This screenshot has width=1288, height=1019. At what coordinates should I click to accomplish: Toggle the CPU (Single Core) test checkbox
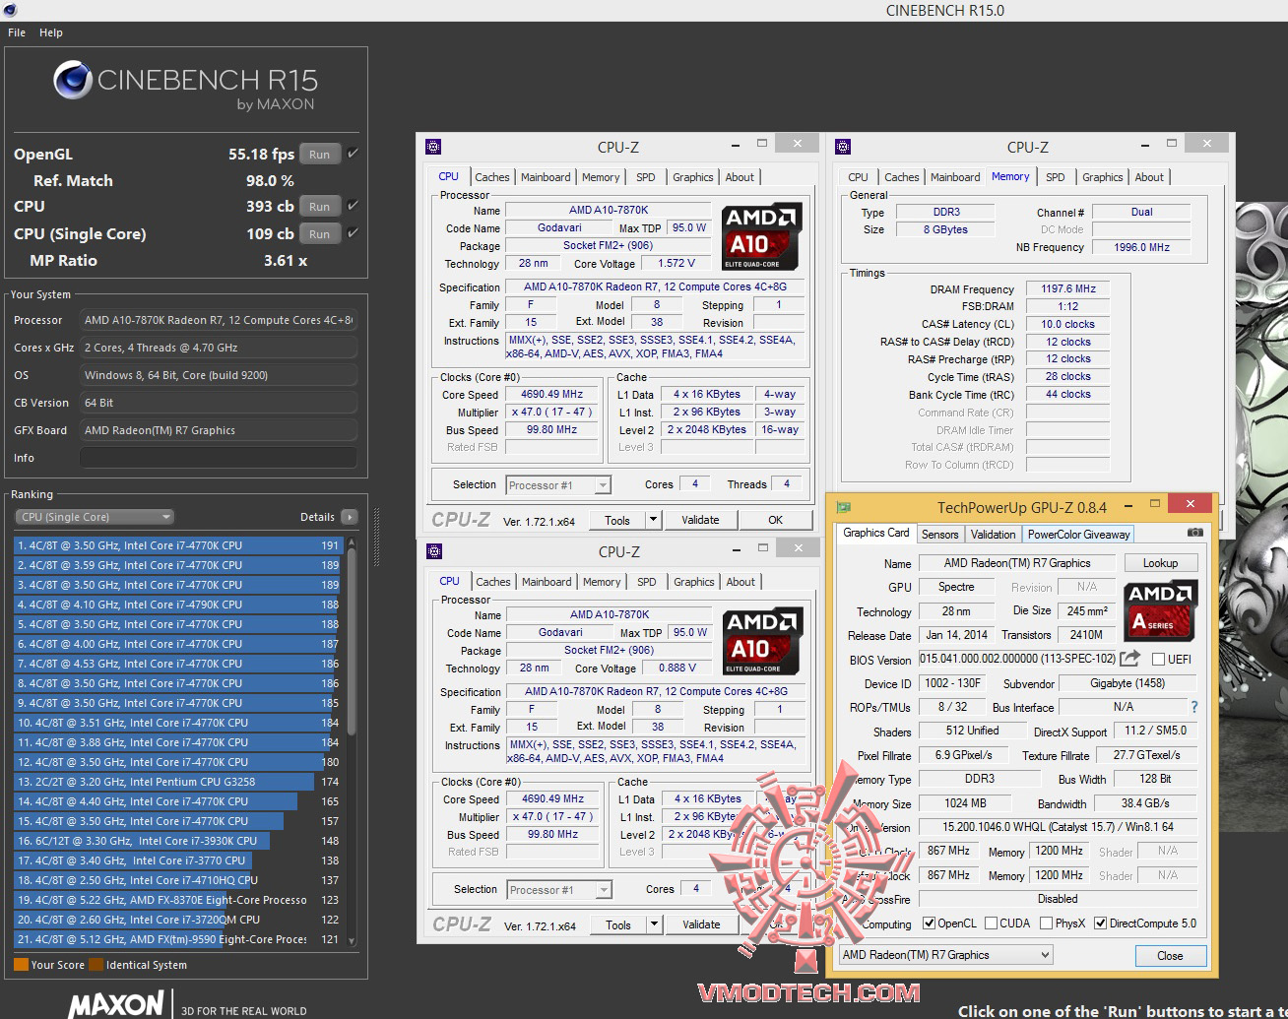pos(353,233)
